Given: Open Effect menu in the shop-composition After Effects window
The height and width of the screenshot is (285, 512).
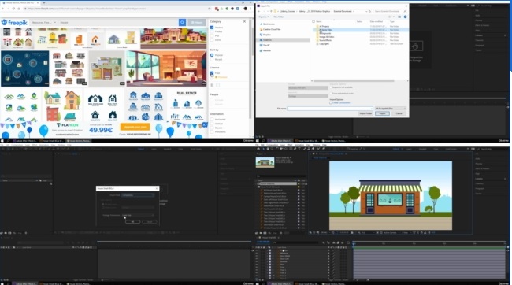Looking at the screenshot, I should (290, 145).
